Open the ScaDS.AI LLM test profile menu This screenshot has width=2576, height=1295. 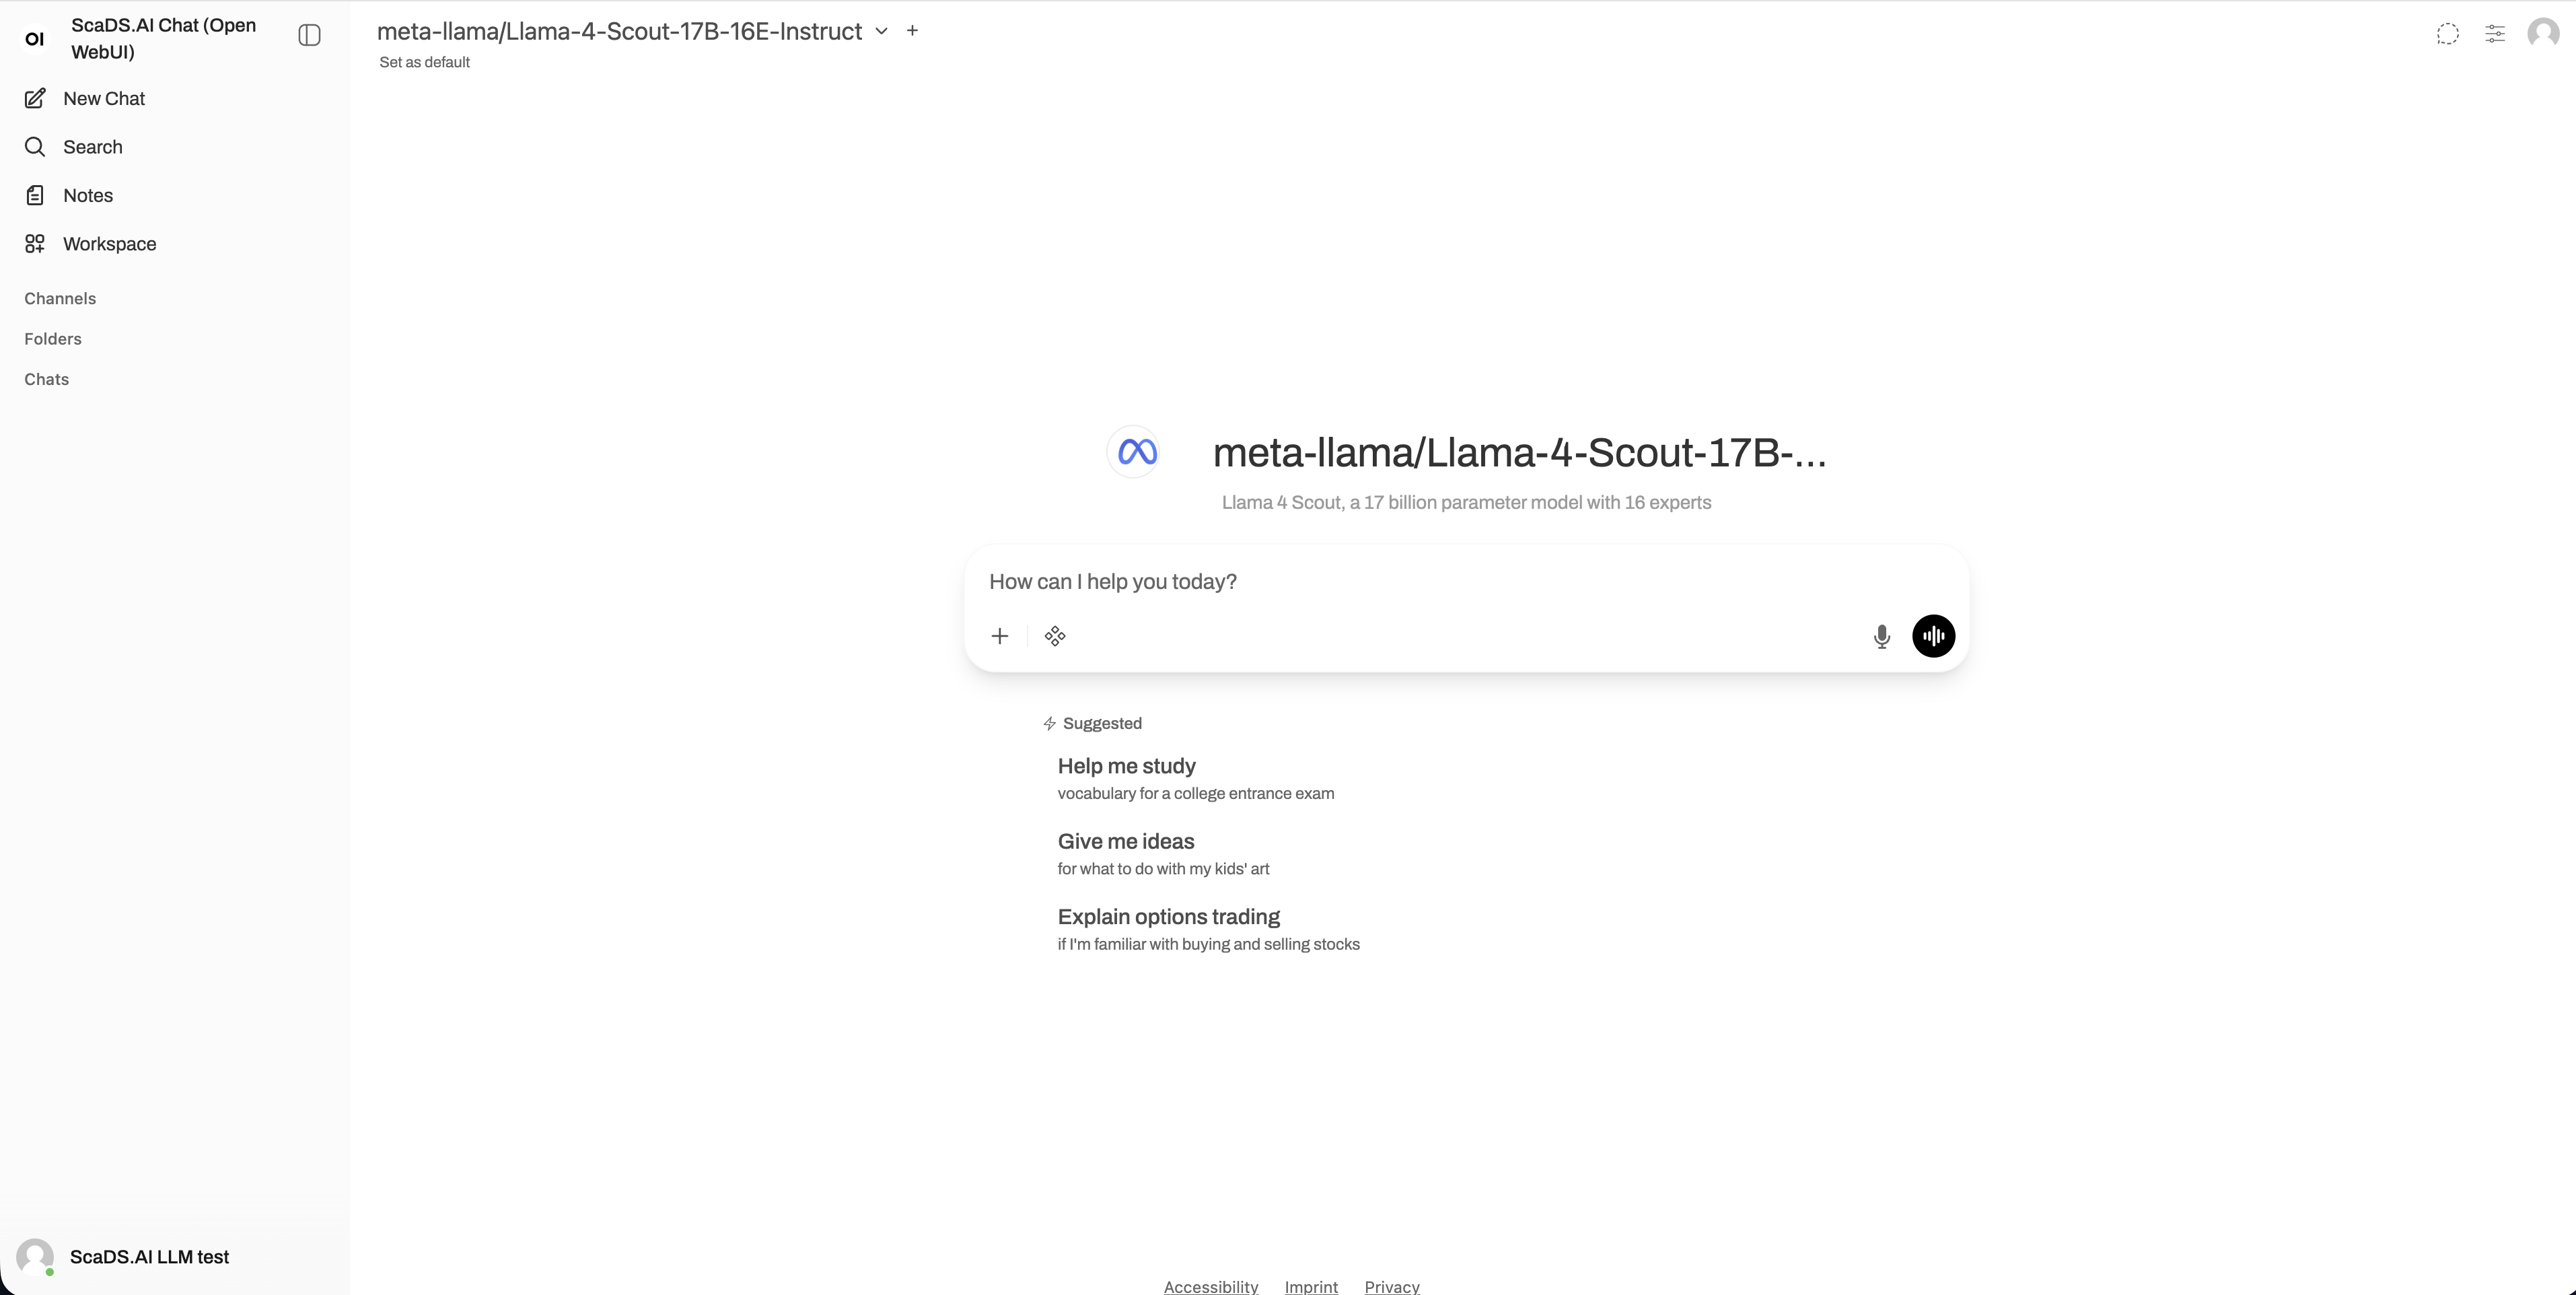(x=148, y=1257)
